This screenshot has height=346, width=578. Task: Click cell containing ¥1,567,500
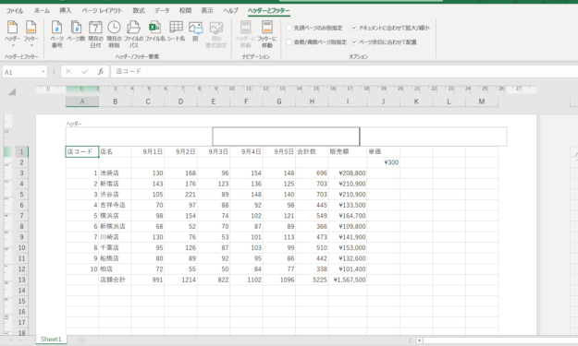(x=348, y=280)
